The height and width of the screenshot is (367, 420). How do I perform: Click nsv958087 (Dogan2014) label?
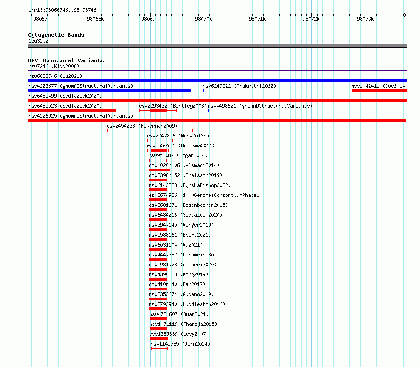pos(178,155)
